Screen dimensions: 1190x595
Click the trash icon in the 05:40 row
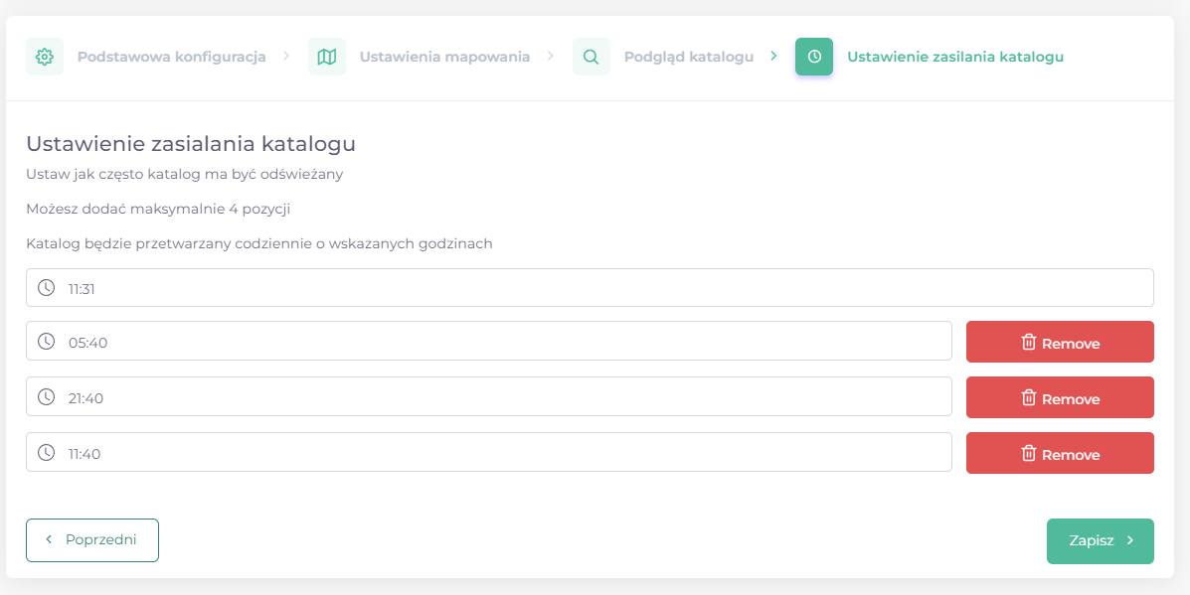click(x=1028, y=342)
